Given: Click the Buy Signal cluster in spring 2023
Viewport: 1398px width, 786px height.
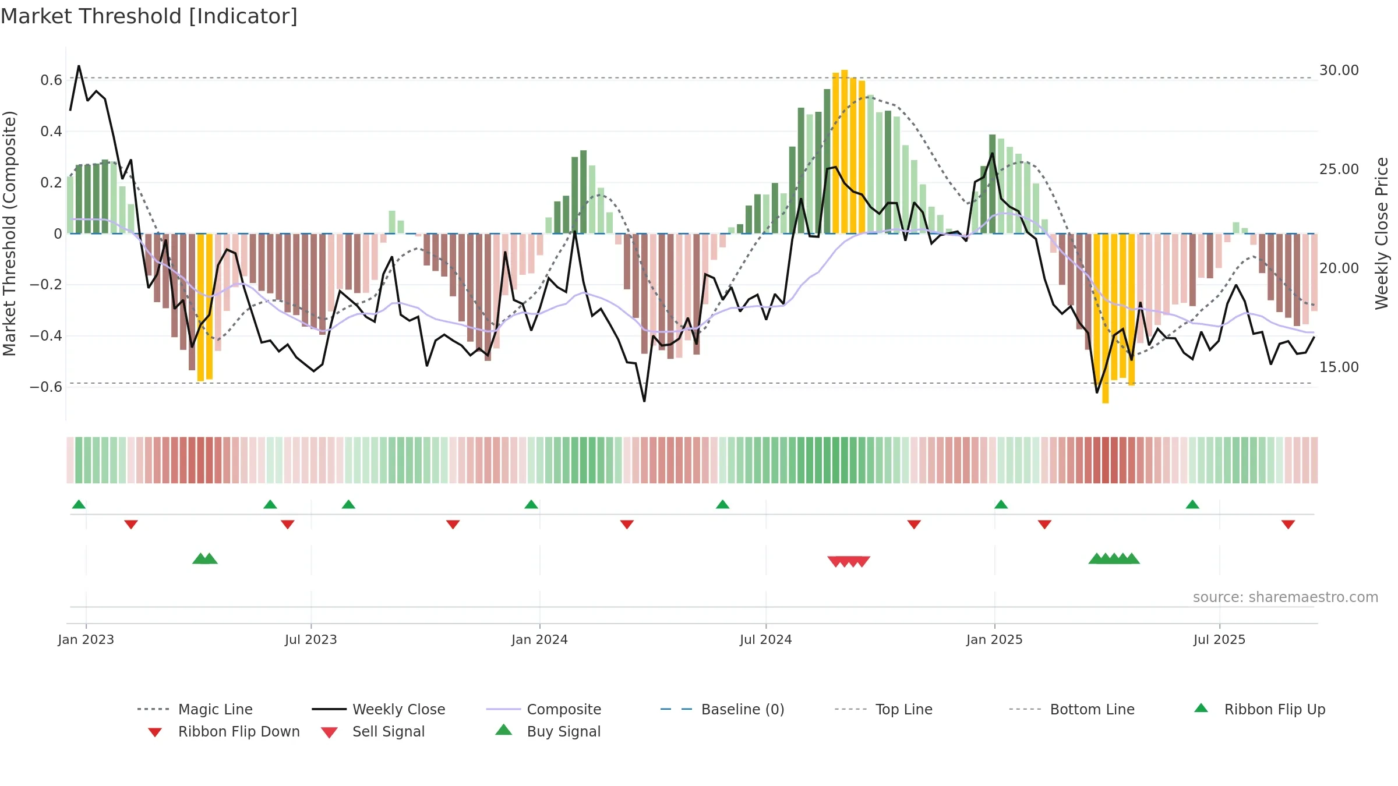Looking at the screenshot, I should pyautogui.click(x=205, y=558).
